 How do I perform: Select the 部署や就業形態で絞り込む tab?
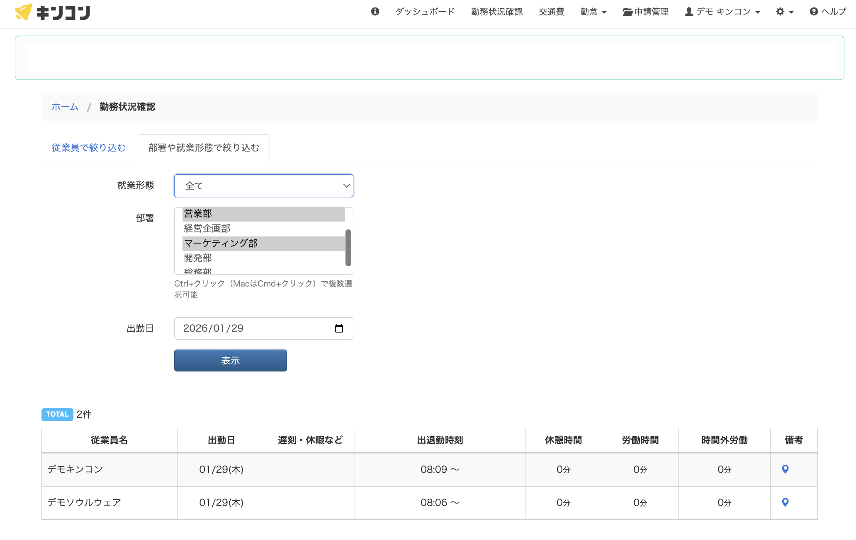[x=204, y=148]
